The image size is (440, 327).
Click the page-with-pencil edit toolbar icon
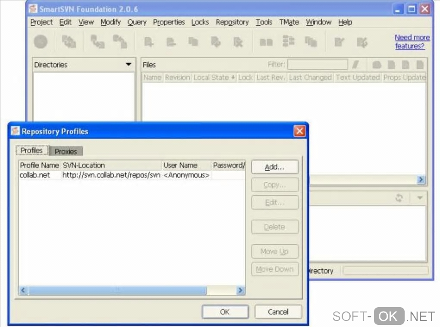[x=339, y=42]
